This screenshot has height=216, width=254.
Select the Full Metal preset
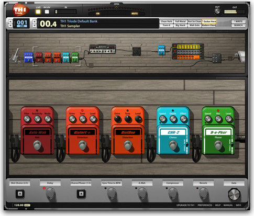click(180, 21)
